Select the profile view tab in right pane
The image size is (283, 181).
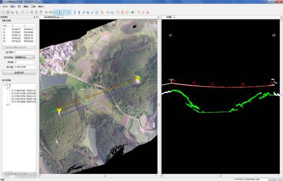[x=169, y=17]
